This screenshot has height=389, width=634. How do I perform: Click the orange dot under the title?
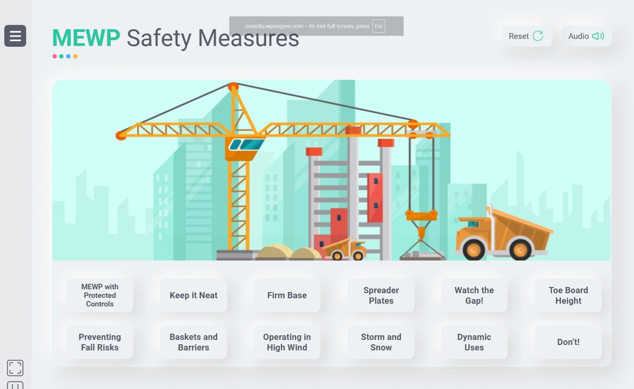coord(76,56)
